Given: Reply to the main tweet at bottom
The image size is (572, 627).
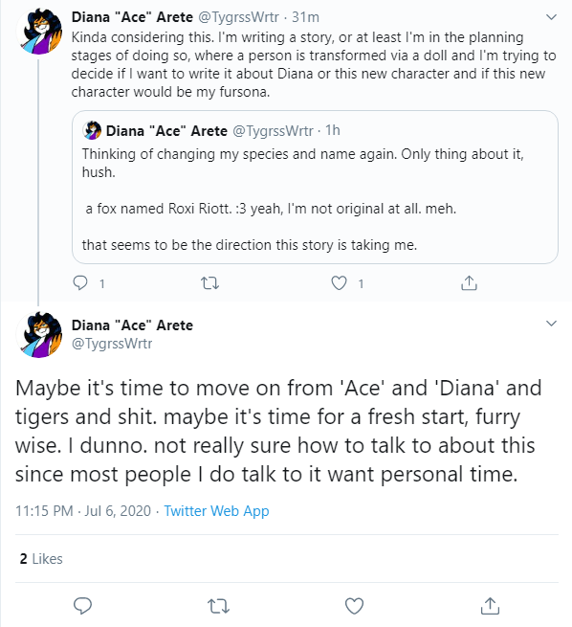Looking at the screenshot, I should tap(82, 605).
